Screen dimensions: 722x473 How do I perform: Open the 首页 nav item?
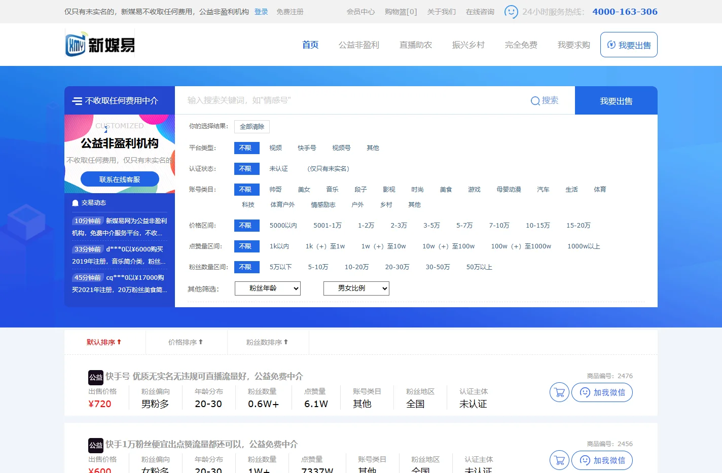point(310,45)
